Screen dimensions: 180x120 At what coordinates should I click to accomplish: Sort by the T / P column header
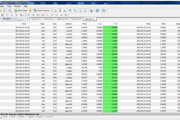[x=115, y=24]
